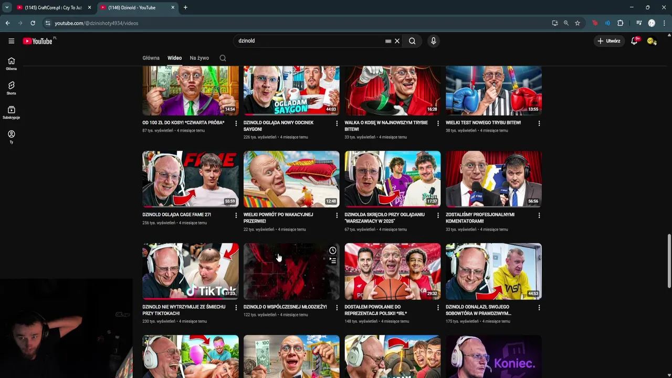The height and width of the screenshot is (378, 672).
Task: Open title ZOSTALIŚMY PROFESJONALNYMI KOMENTATORAMI
Action: 480,218
